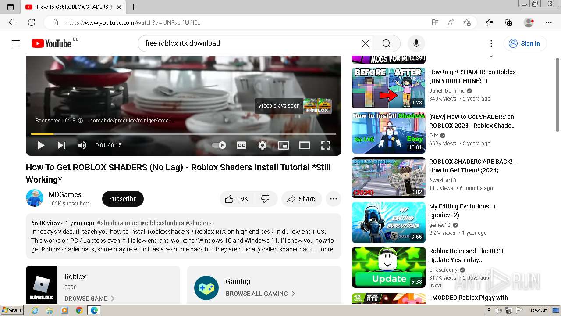Switch to theater mode
The height and width of the screenshot is (316, 561).
[305, 145]
